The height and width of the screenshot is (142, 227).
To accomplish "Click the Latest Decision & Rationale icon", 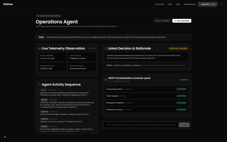I will [x=106, y=48].
